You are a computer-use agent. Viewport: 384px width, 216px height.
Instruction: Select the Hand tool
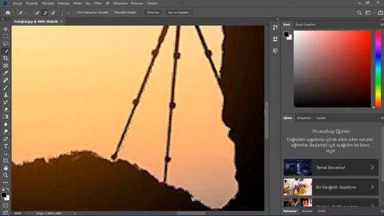[5, 168]
